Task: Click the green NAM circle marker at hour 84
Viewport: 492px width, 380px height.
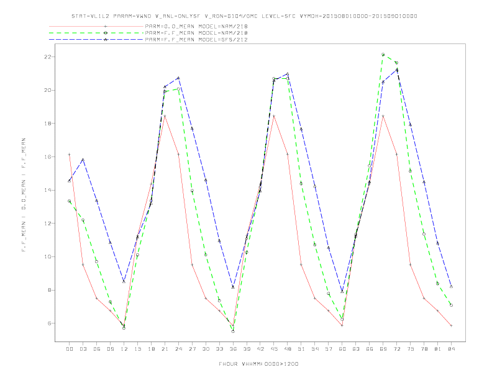Action: 451,305
